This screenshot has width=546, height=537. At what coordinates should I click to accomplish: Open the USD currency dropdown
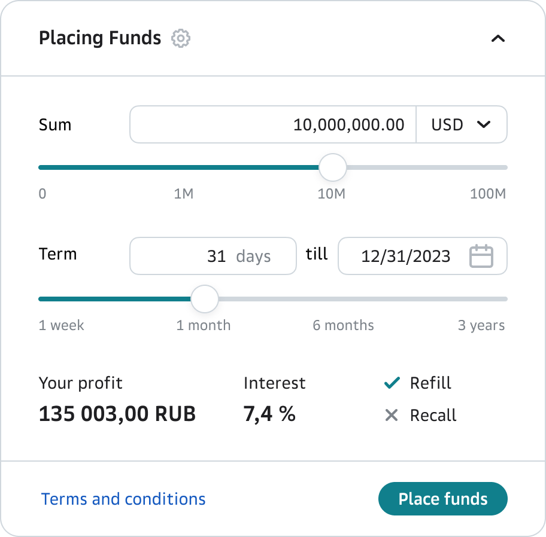(x=461, y=124)
